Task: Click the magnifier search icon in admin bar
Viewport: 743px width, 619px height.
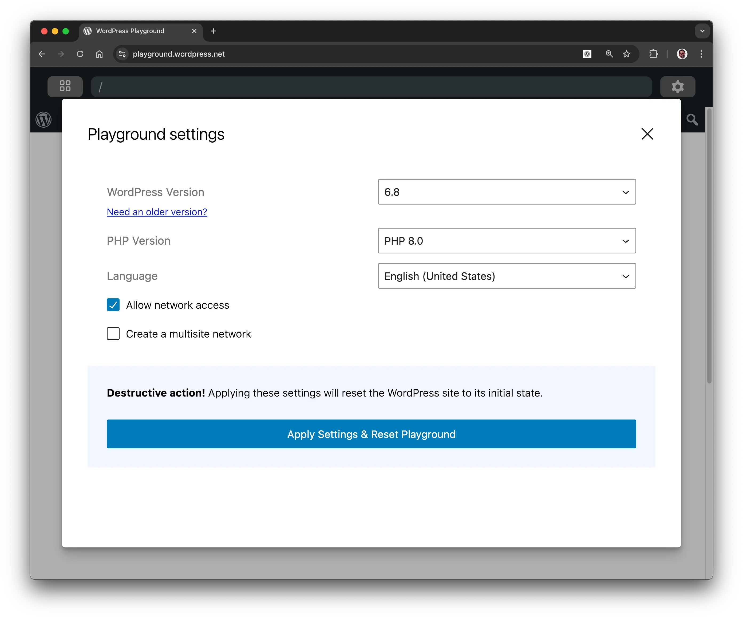Action: coord(692,120)
